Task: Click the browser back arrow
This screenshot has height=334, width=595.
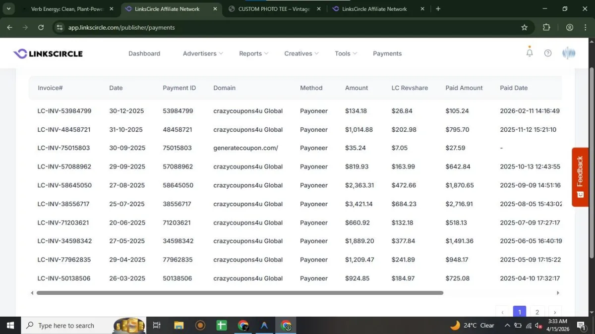Action: [10, 27]
